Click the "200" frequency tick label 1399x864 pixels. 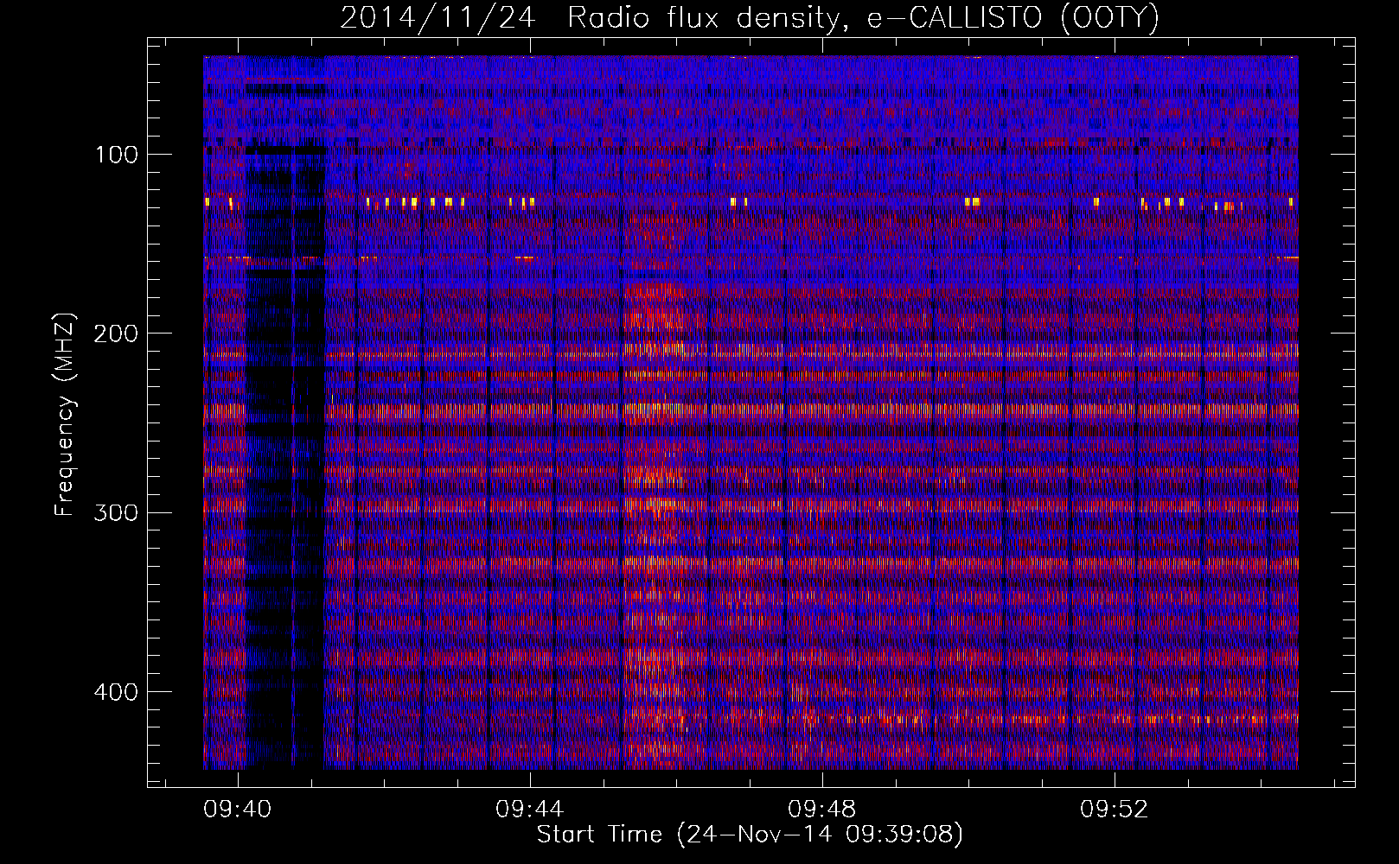pyautogui.click(x=117, y=334)
